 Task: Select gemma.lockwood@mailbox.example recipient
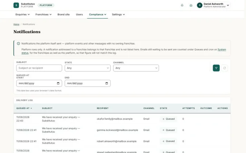(x=117, y=130)
